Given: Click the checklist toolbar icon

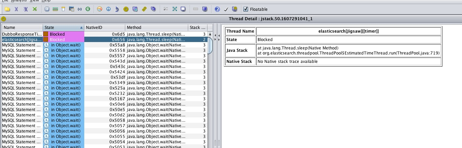Looking at the screenshot, I should 166,9.
